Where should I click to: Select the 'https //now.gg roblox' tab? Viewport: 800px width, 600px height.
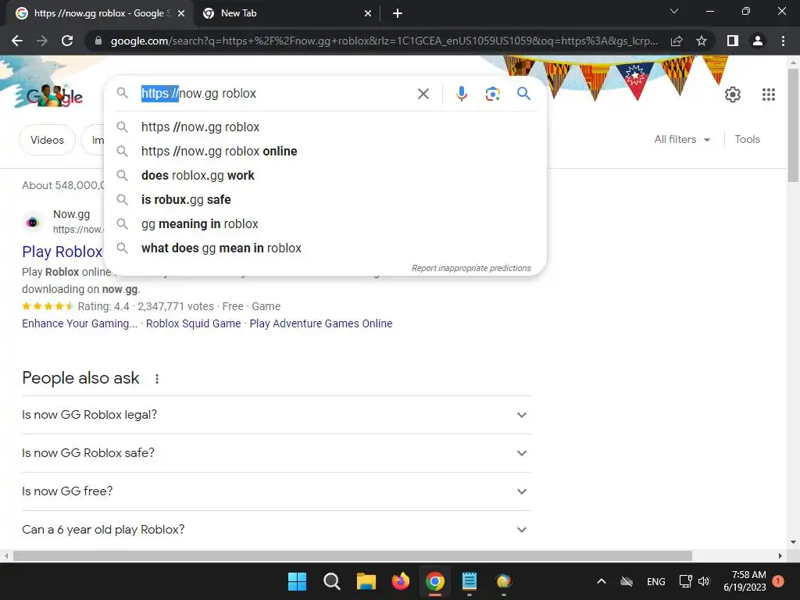[x=99, y=14]
